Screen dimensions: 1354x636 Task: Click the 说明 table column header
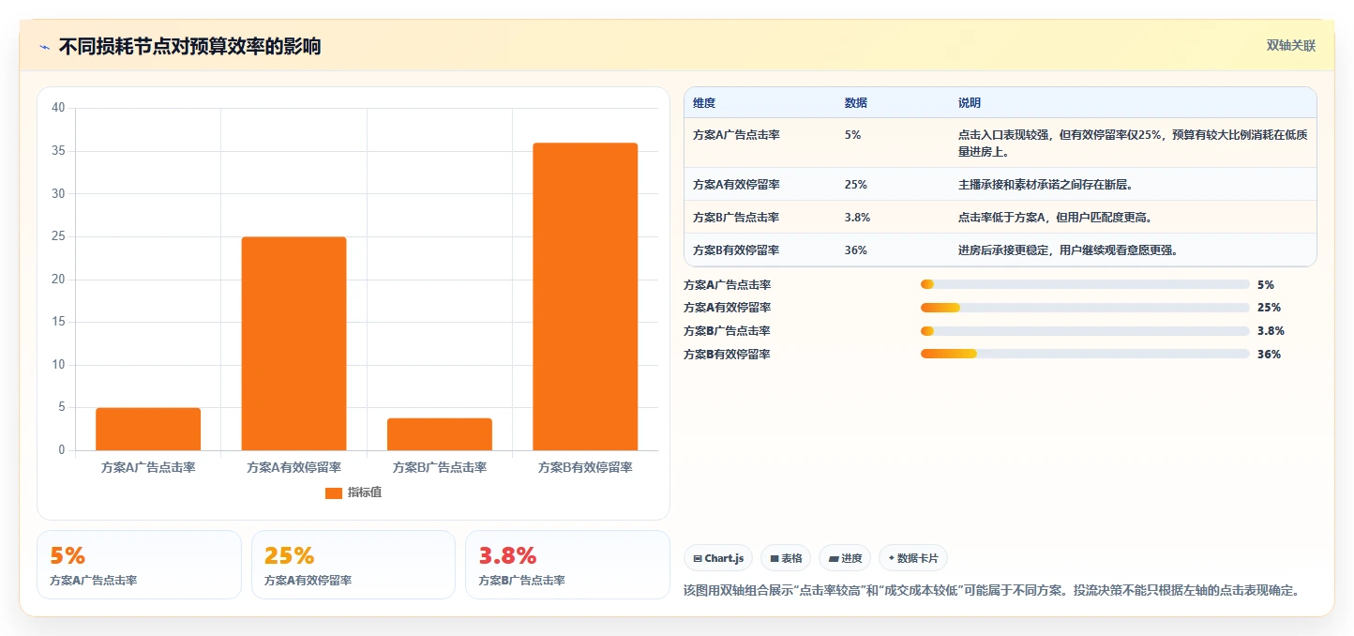point(970,103)
